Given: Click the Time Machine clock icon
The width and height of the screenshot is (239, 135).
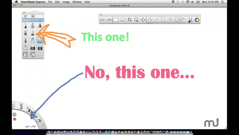Looking at the screenshot, I should [178, 2].
